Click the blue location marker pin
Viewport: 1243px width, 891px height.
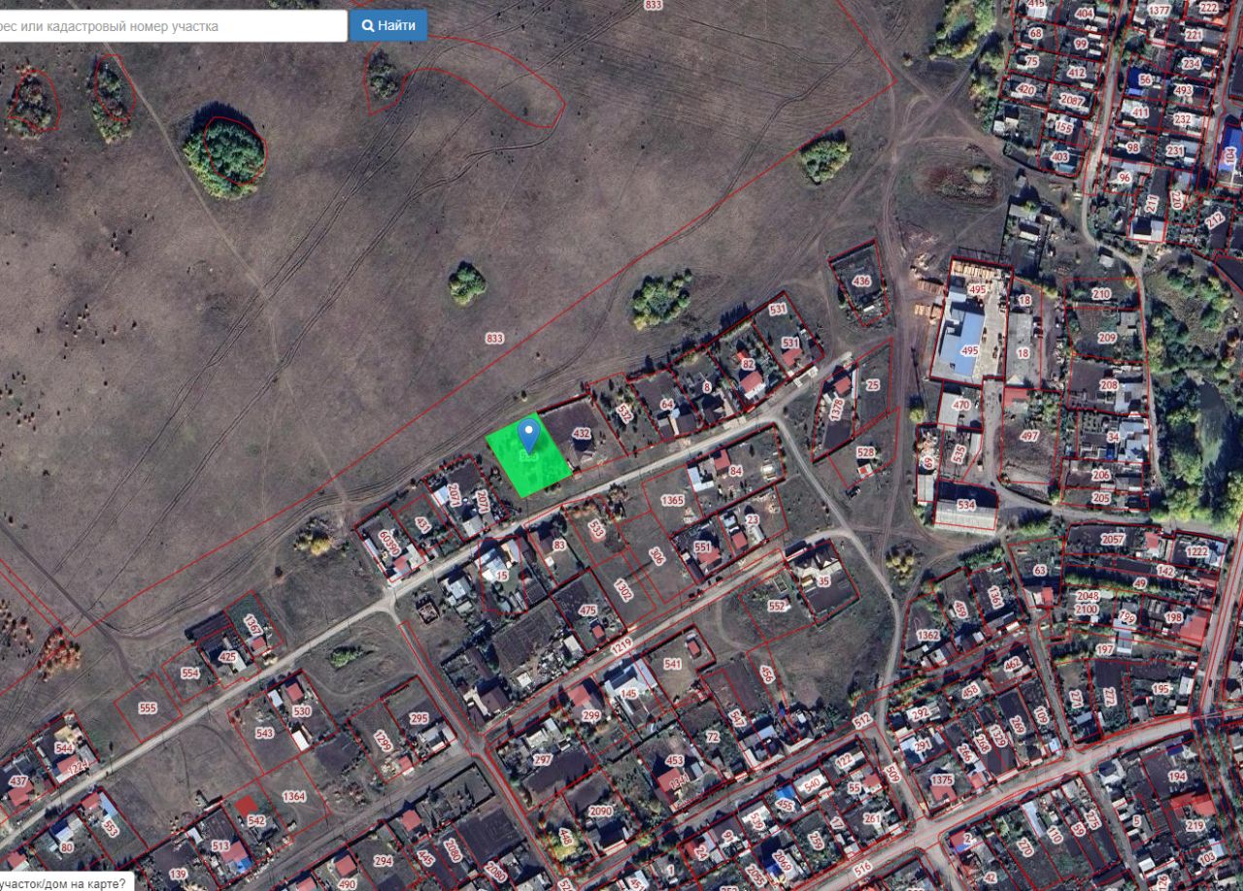(x=528, y=435)
